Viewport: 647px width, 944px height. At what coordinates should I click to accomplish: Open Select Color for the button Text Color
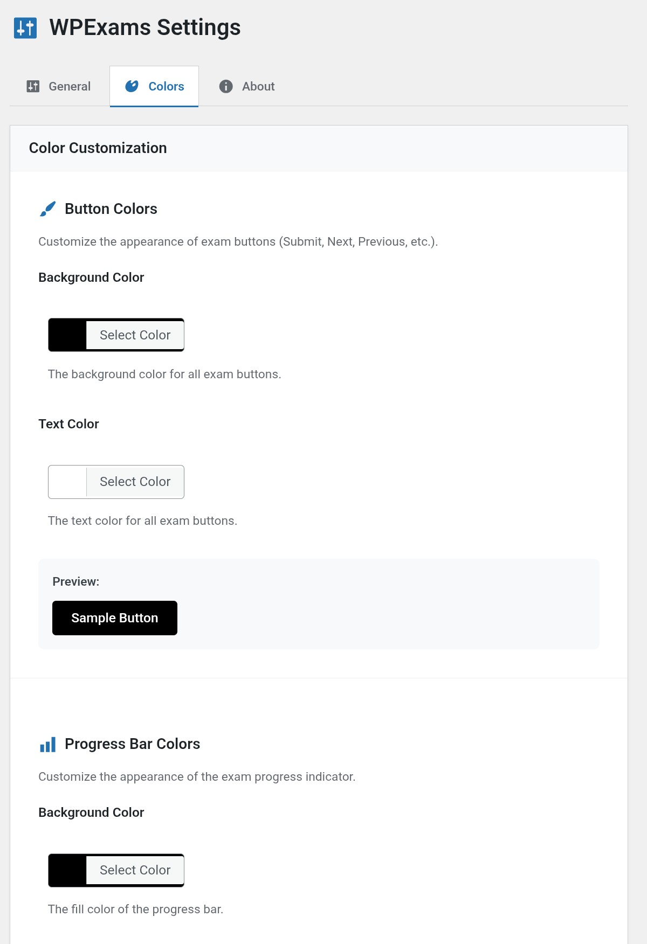134,481
